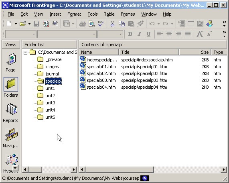
Task: Switch to Page view
Action: click(11, 63)
